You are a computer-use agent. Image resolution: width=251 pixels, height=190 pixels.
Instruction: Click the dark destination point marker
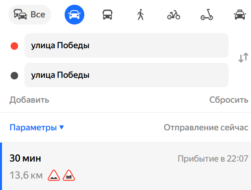click(x=15, y=75)
